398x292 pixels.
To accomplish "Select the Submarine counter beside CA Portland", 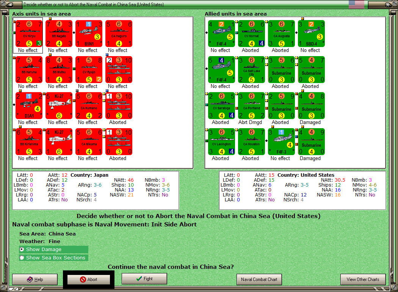I will [x=282, y=106].
